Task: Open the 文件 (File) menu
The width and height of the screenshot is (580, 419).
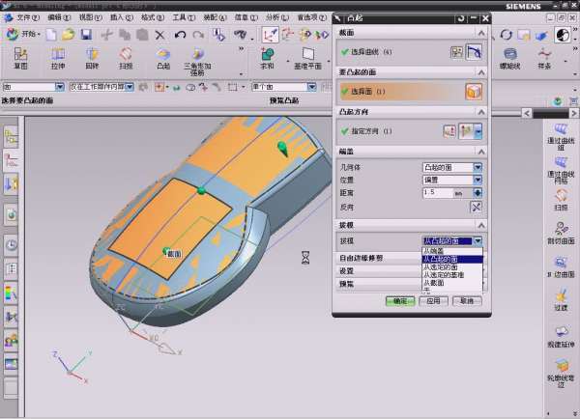Action: tap(28, 16)
